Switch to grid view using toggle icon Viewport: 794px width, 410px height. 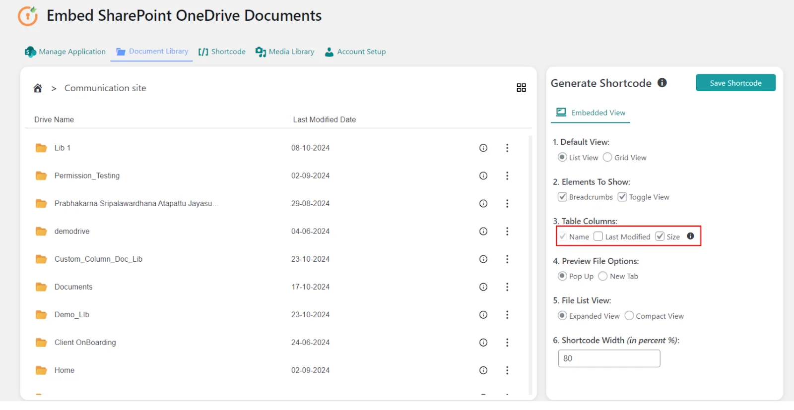click(521, 88)
